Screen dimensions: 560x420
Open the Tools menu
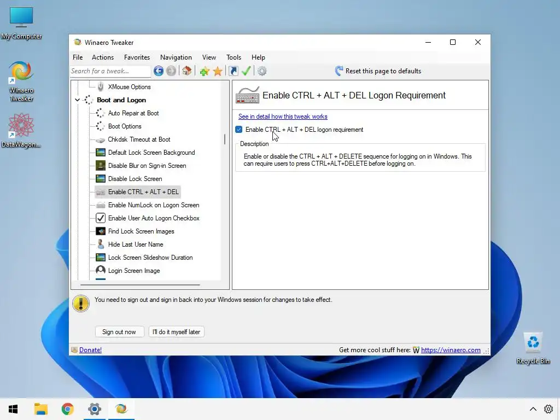tap(234, 57)
